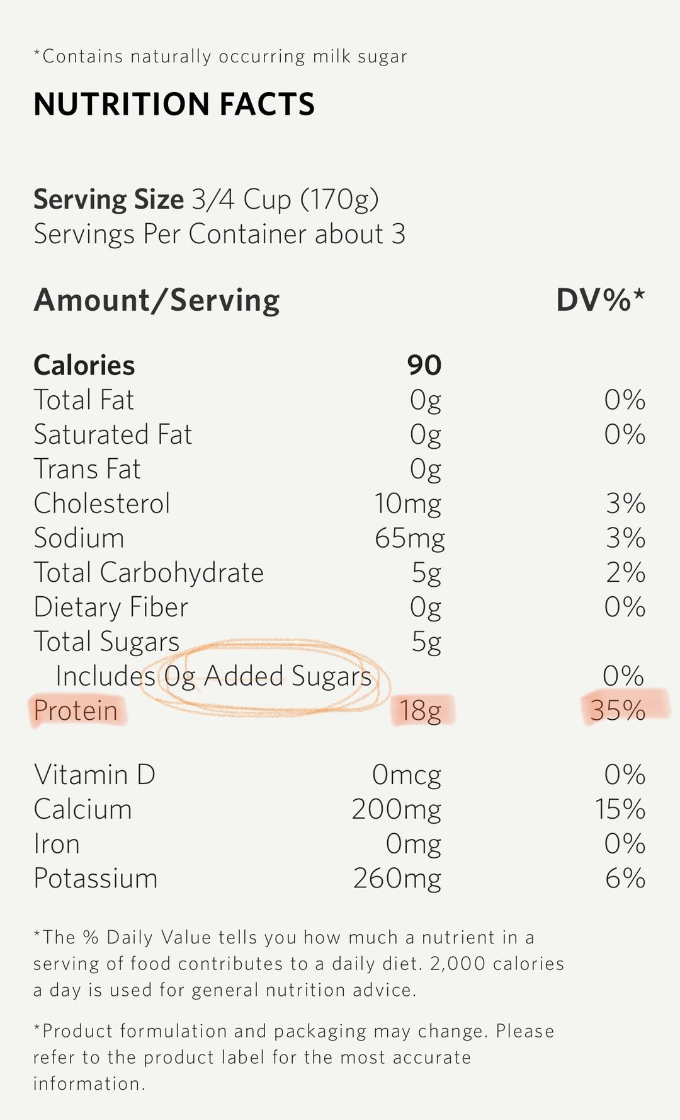This screenshot has width=680, height=1120.
Task: Click the Dietary Fiber label
Action: point(111,608)
